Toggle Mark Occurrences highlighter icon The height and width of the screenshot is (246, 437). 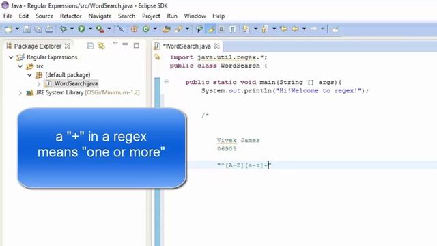pyautogui.click(x=211, y=29)
